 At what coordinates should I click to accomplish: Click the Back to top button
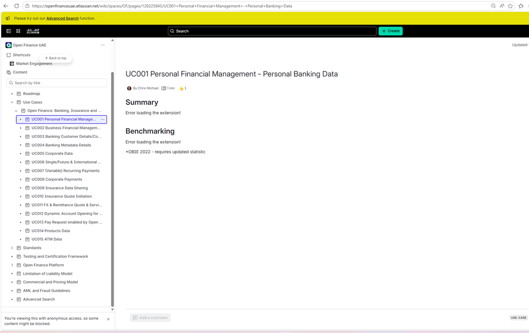tap(56, 58)
